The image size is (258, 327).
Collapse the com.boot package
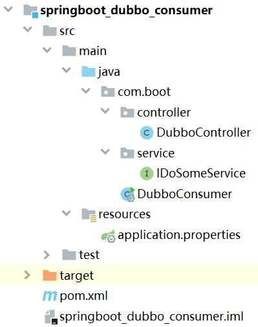click(86, 91)
